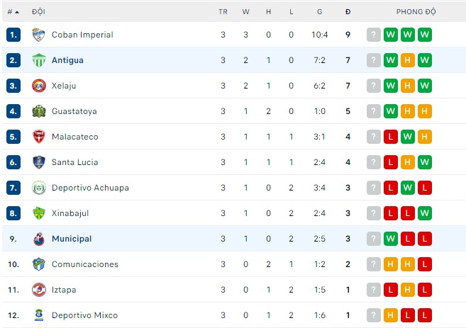This screenshot has height=328, width=466.
Task: Open the Municipal team link
Action: [72, 239]
